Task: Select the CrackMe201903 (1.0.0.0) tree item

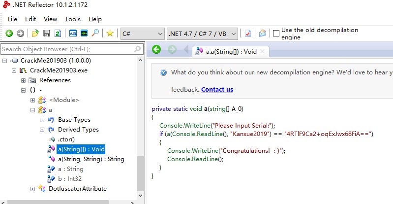Action: (56, 61)
